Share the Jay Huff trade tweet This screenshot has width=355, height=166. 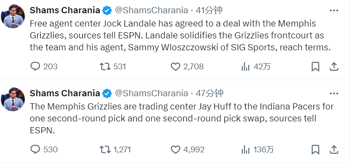334,150
